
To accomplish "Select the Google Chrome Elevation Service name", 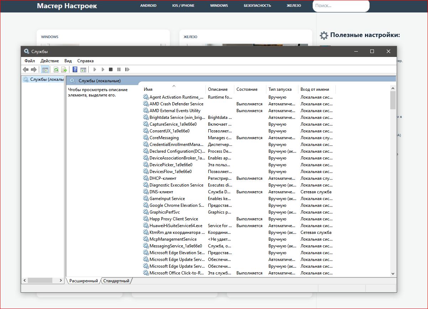I will (x=177, y=205).
